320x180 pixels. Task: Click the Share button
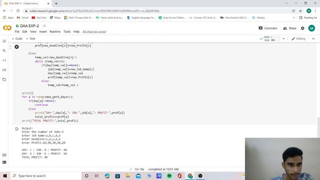coord(290,28)
